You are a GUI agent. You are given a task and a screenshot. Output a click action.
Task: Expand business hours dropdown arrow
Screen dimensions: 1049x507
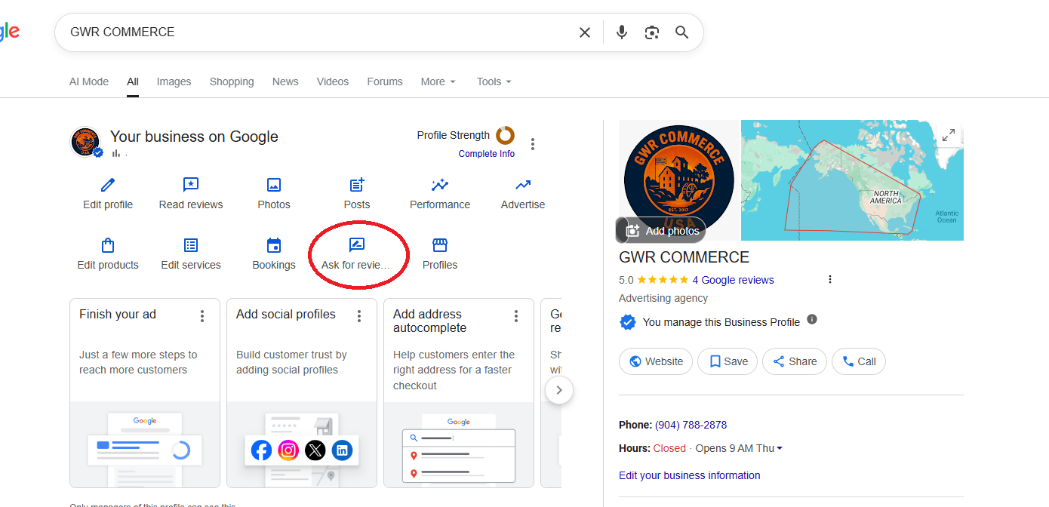click(x=780, y=448)
